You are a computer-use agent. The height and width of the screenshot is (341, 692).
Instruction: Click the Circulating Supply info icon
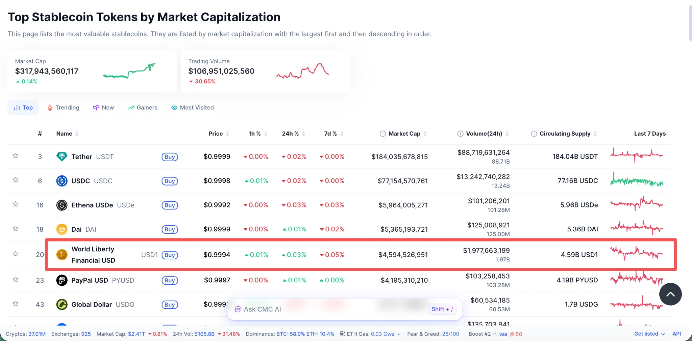click(534, 134)
